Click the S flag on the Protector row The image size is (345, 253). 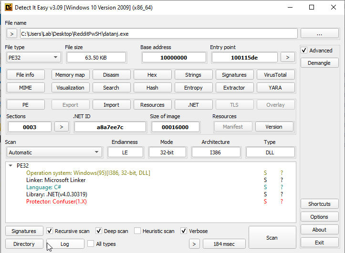pyautogui.click(x=265, y=202)
